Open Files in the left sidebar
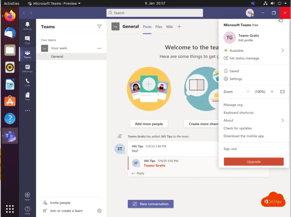The width and height of the screenshot is (291, 217). pyautogui.click(x=27, y=96)
